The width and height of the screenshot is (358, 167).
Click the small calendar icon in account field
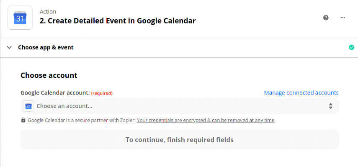pyautogui.click(x=28, y=106)
